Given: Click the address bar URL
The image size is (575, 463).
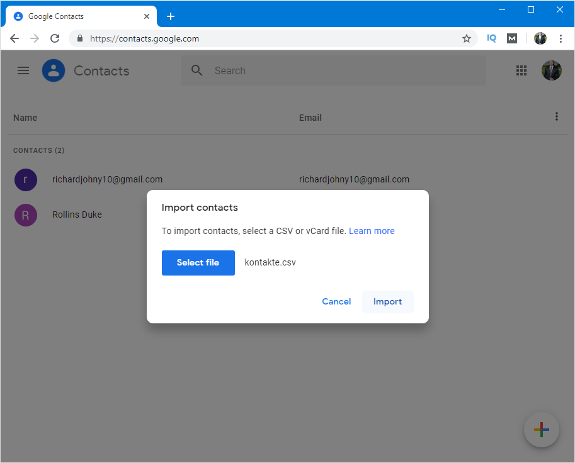Looking at the screenshot, I should click(144, 38).
